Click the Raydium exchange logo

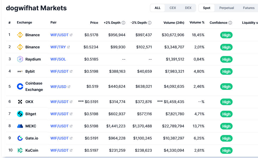[x=20, y=59]
